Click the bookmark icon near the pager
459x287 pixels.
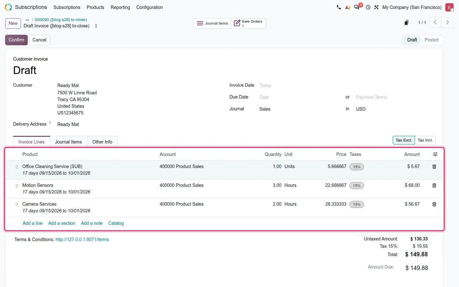pyautogui.click(x=406, y=23)
